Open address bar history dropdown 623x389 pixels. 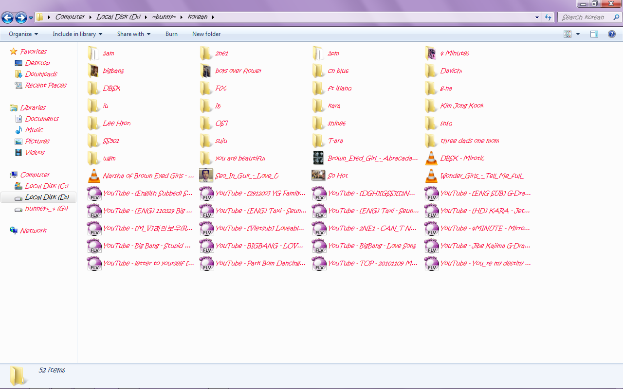tap(537, 17)
